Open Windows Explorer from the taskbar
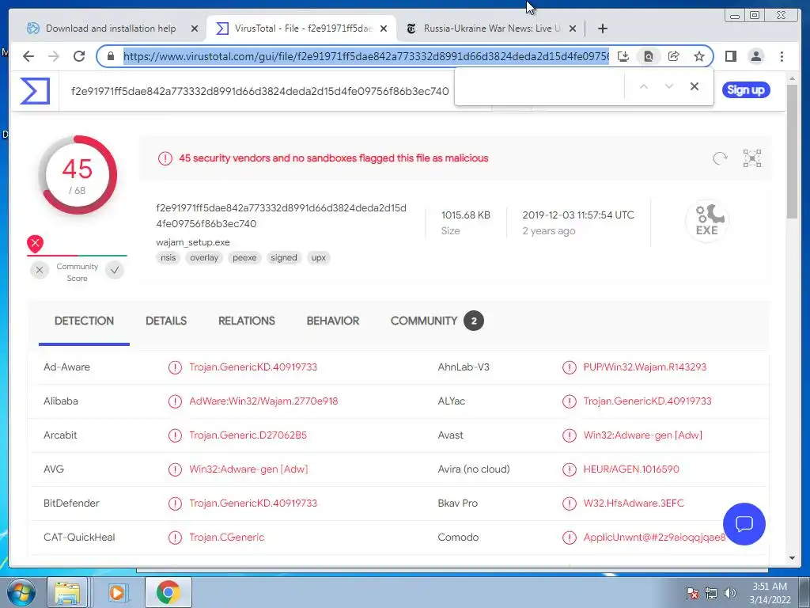This screenshot has width=810, height=608. coord(67,592)
